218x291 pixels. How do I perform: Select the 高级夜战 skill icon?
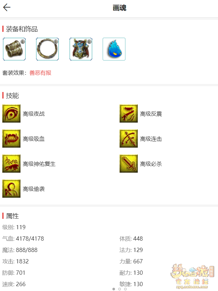[x=11, y=113]
